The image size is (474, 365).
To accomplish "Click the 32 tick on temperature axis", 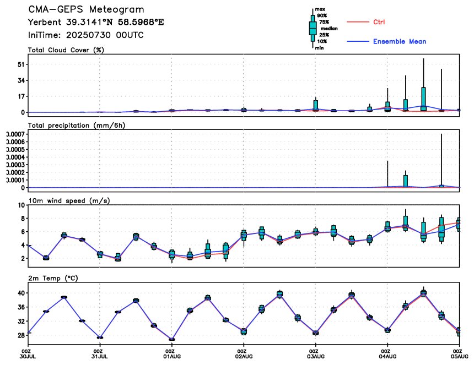I will coord(21,321).
